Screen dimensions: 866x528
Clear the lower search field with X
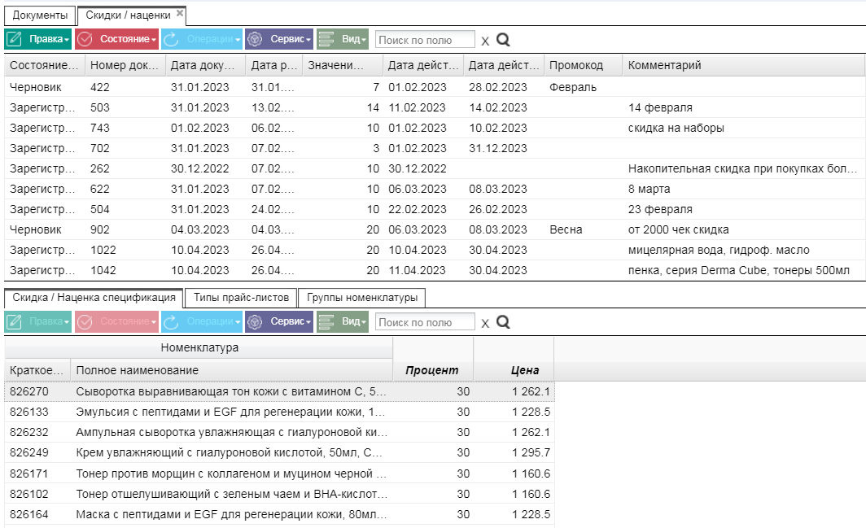pos(485,323)
